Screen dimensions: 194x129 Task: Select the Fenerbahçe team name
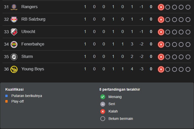point(33,44)
